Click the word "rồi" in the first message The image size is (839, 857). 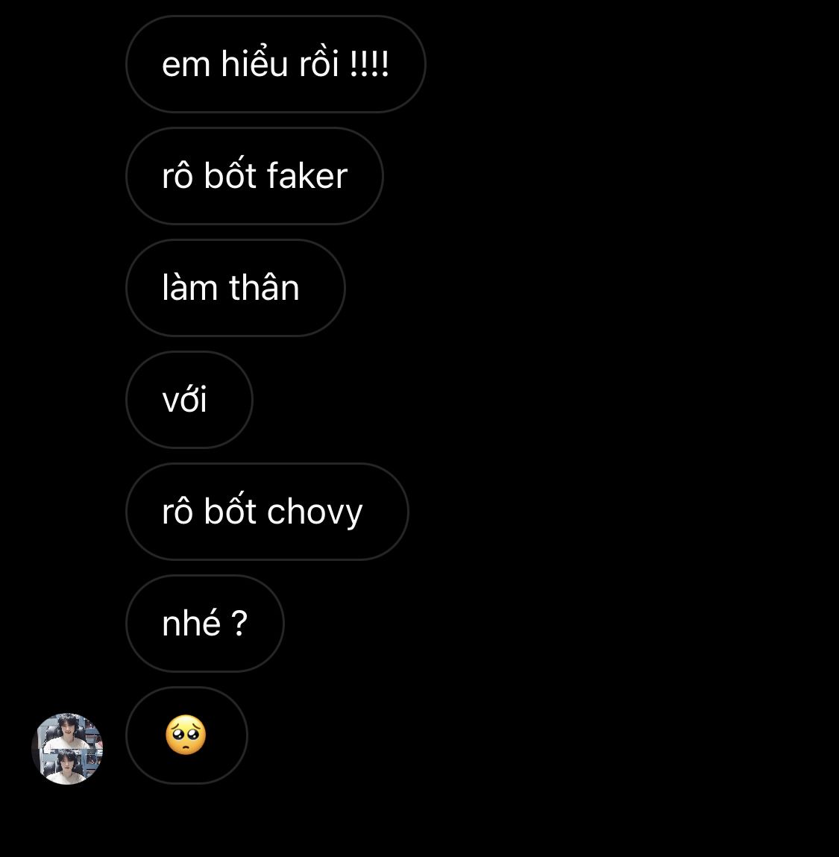pos(318,63)
